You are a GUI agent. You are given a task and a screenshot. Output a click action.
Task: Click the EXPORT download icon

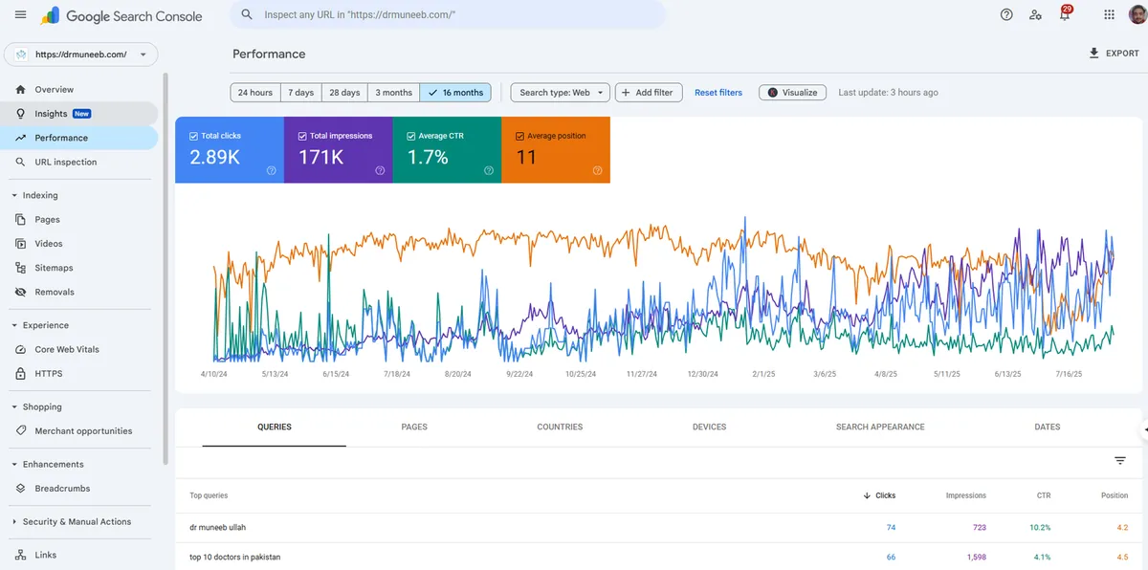coord(1094,54)
